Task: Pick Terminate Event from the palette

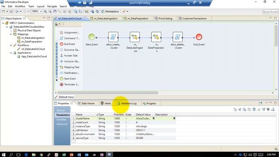Action: pyautogui.click(x=69, y=84)
